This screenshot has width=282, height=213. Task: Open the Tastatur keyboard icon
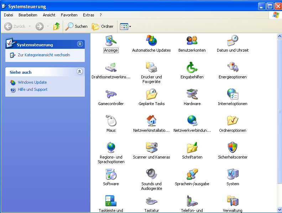point(151,201)
